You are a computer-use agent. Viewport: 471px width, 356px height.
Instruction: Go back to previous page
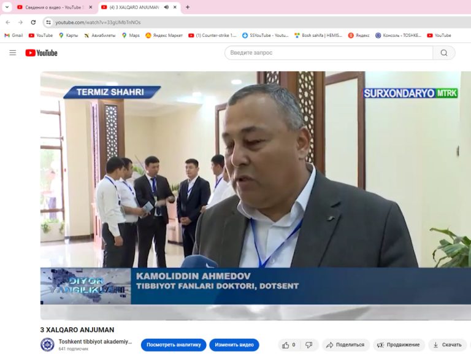click(8, 22)
